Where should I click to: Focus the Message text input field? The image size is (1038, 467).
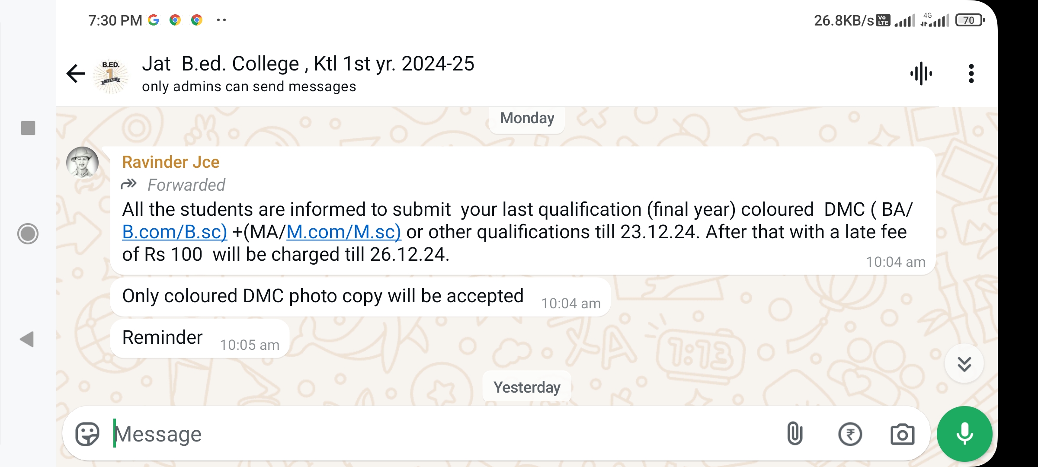[432, 434]
